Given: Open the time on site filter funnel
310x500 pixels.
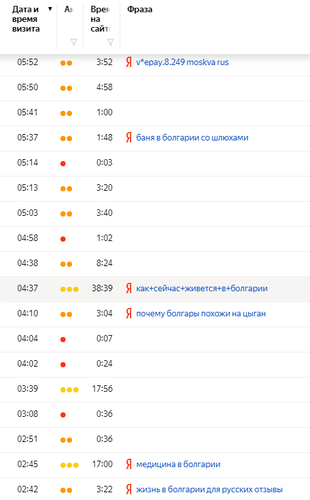Looking at the screenshot, I should point(111,42).
